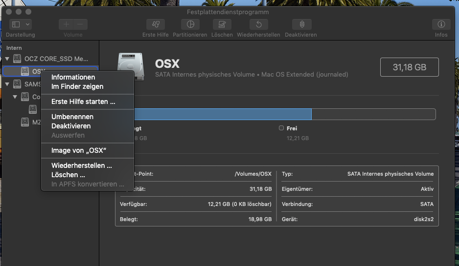Open the Darstellung view dropdown
This screenshot has width=459, height=266.
click(21, 24)
